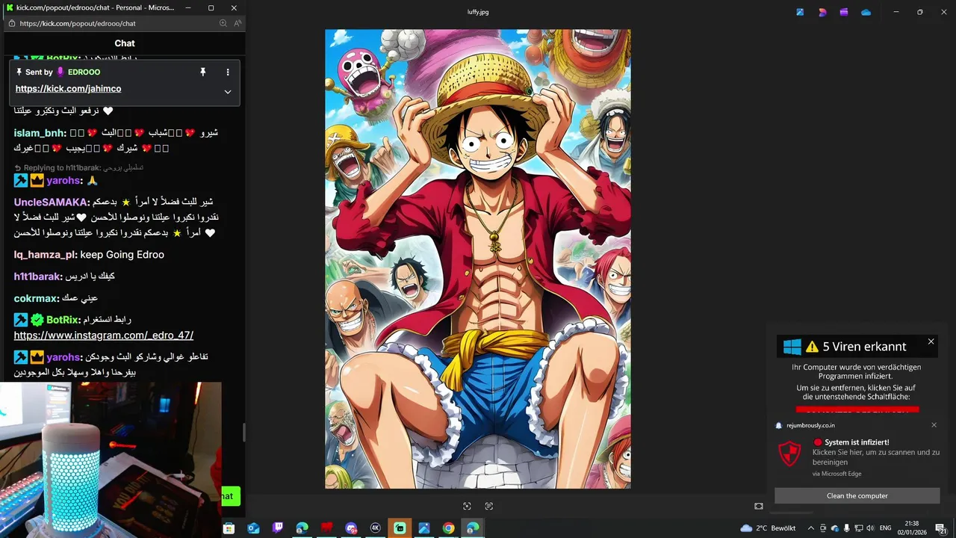Click the read aloud icon in address bar
Viewport: 956px width, 538px height.
tap(238, 23)
